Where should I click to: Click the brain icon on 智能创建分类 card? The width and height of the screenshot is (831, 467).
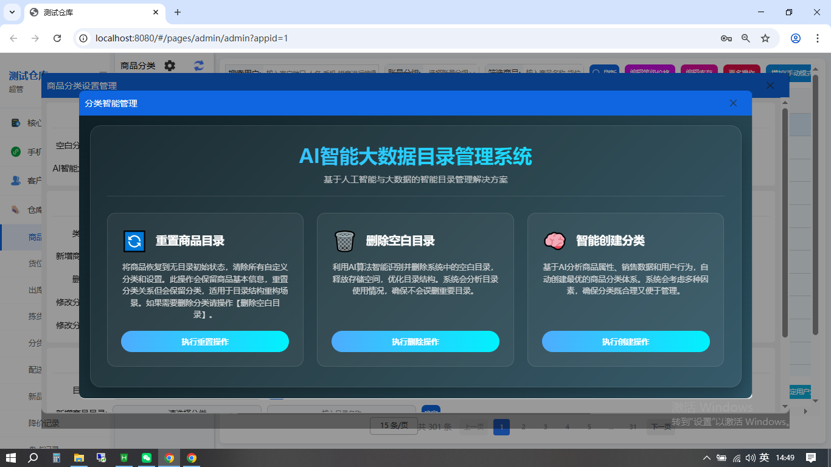555,241
